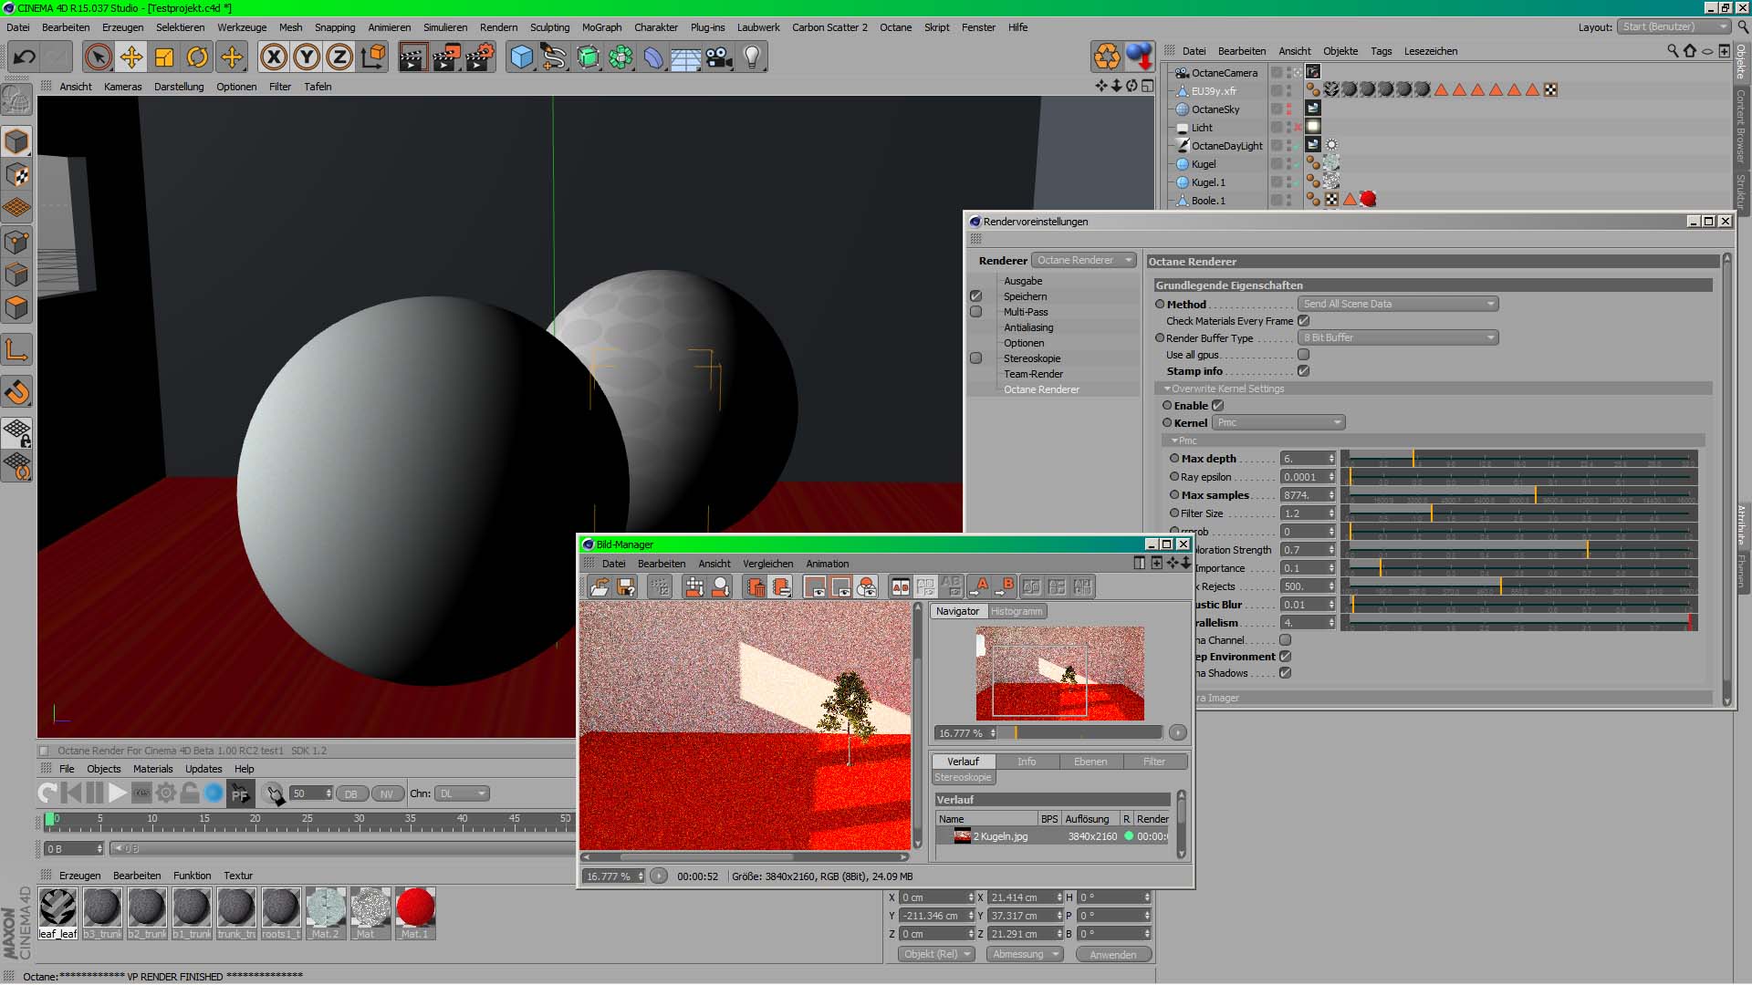
Task: Expand the Kernel dropdown set to Pmc
Action: [1278, 422]
